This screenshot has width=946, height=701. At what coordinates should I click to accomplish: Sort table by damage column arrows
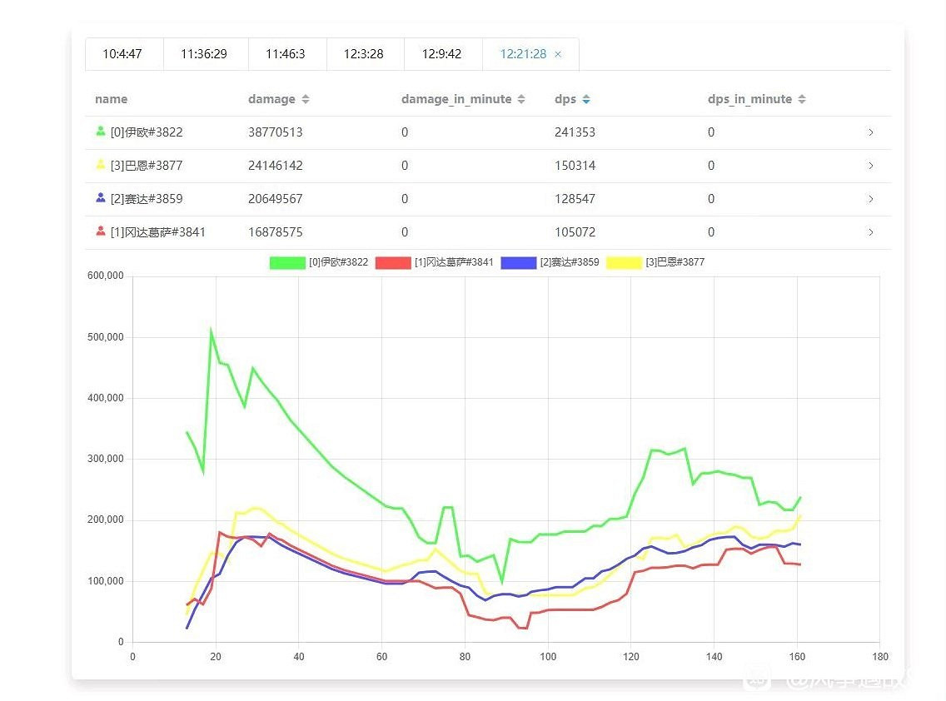pyautogui.click(x=306, y=99)
